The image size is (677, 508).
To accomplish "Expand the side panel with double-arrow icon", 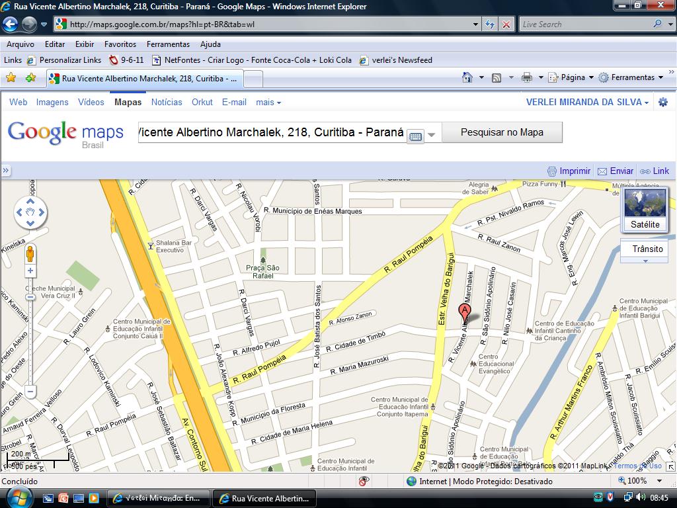I will (5, 170).
